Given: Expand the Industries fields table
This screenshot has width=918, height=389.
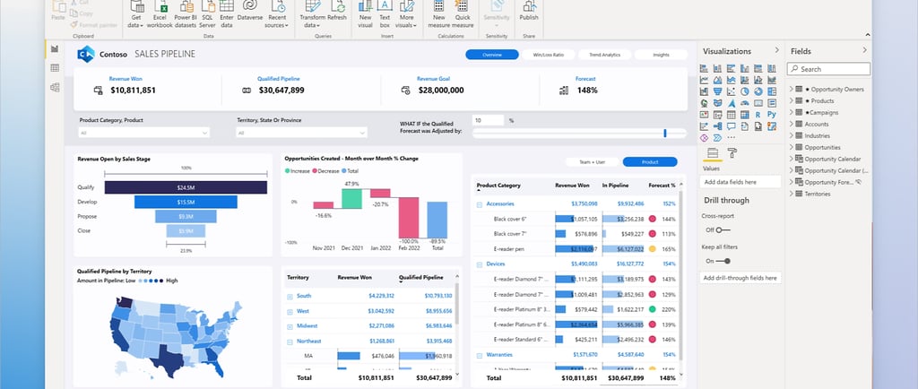Looking at the screenshot, I should coord(792,135).
